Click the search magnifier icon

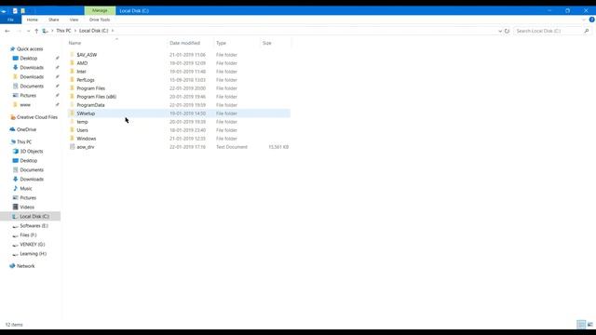[x=587, y=31]
